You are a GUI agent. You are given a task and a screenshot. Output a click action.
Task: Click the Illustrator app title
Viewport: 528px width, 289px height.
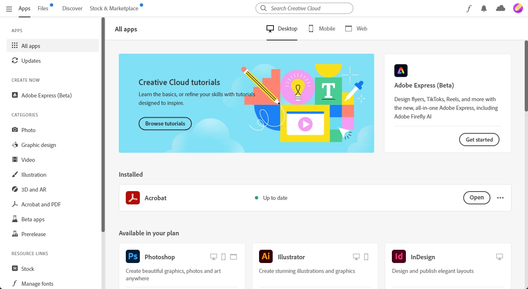click(291, 257)
